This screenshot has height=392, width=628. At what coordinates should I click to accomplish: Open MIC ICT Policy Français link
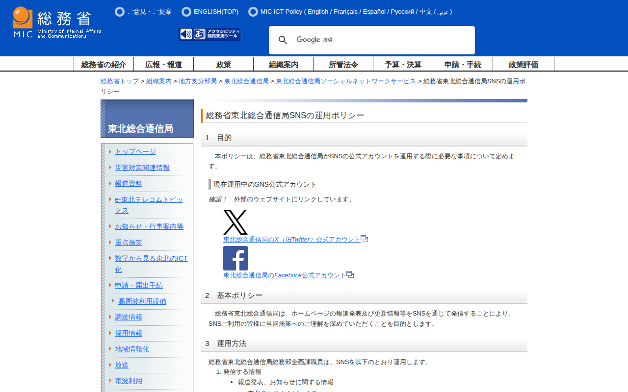(345, 12)
